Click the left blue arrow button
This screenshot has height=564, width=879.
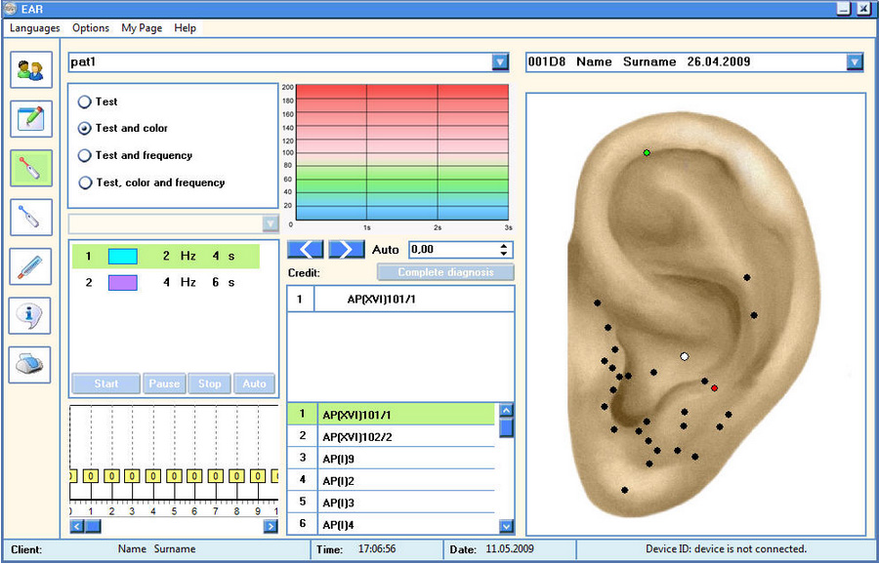pyautogui.click(x=306, y=250)
